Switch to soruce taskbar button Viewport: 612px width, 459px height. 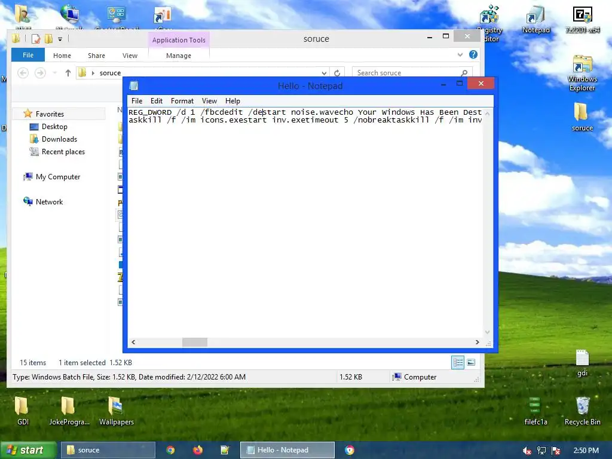[108, 450]
